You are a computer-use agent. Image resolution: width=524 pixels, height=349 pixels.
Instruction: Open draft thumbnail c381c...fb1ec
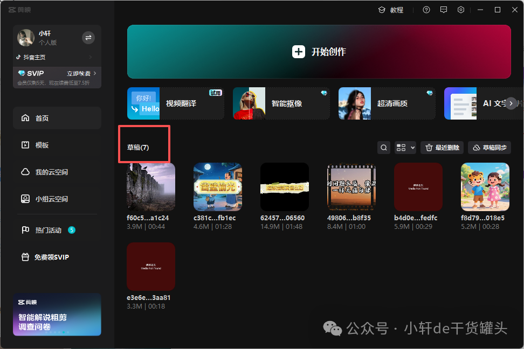218,187
